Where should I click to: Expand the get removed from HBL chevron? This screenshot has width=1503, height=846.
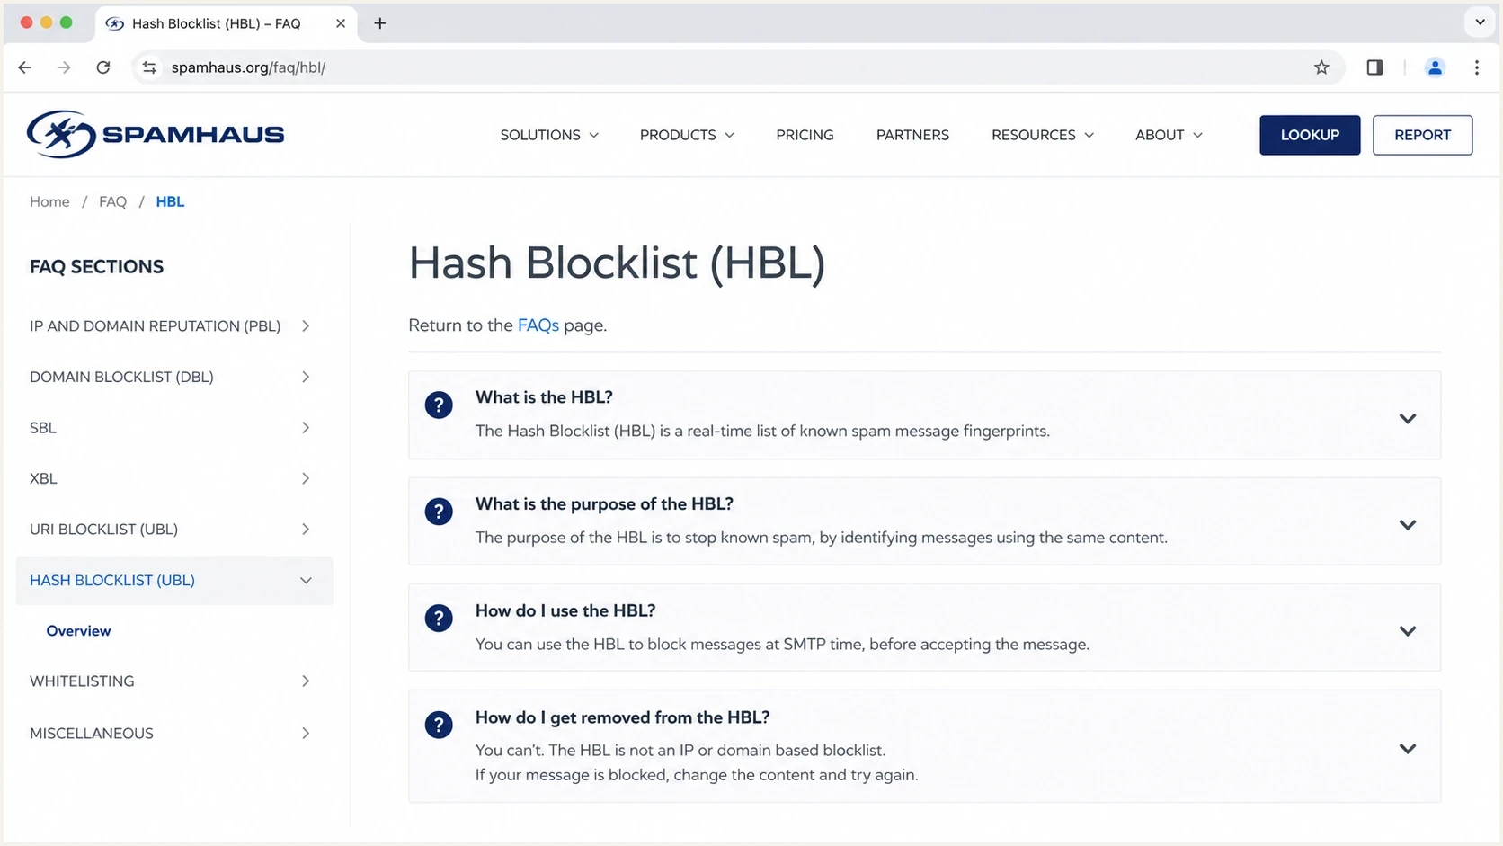pyautogui.click(x=1408, y=749)
